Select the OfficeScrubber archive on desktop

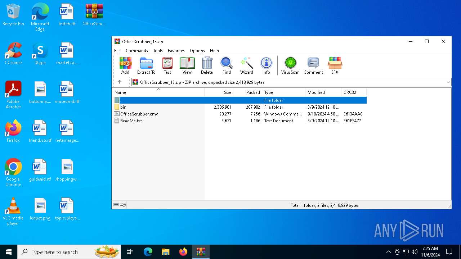tap(94, 15)
